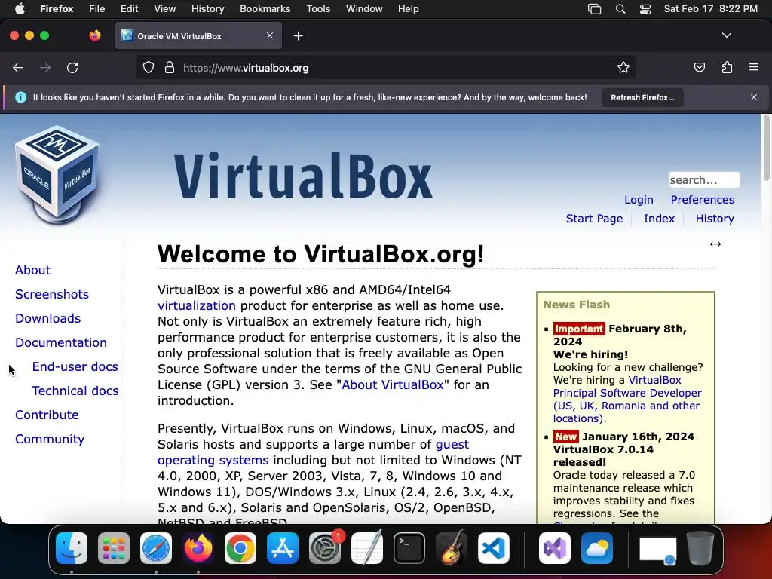Open the Weather app in Dock

pos(597,548)
